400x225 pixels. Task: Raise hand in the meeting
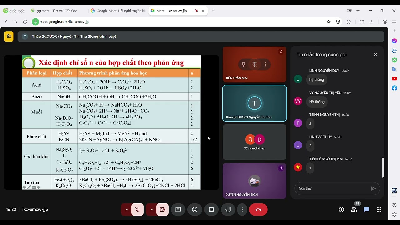click(228, 210)
